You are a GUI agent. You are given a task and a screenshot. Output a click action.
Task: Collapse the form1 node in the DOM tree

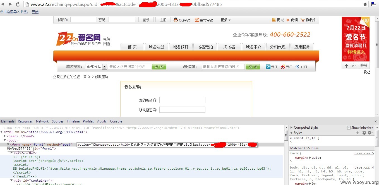pyautogui.click(x=8, y=145)
